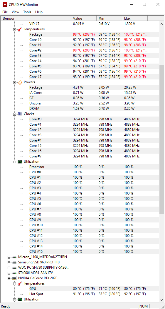Image resolution: width=165 pixels, height=309 pixels.
Task: Click the Min column header
Action: 109,19
